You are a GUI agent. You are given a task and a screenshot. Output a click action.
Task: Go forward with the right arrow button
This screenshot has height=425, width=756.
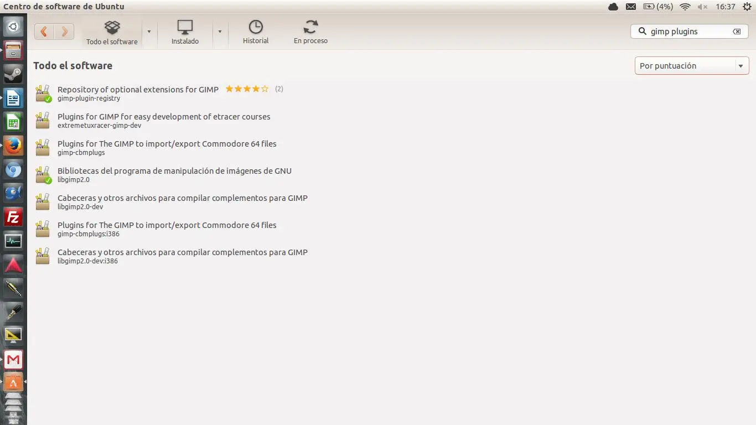click(64, 32)
